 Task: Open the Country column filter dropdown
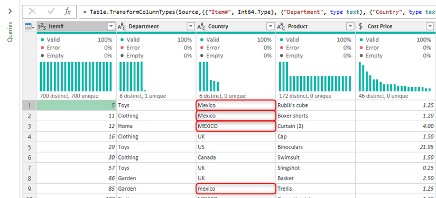coord(270,26)
